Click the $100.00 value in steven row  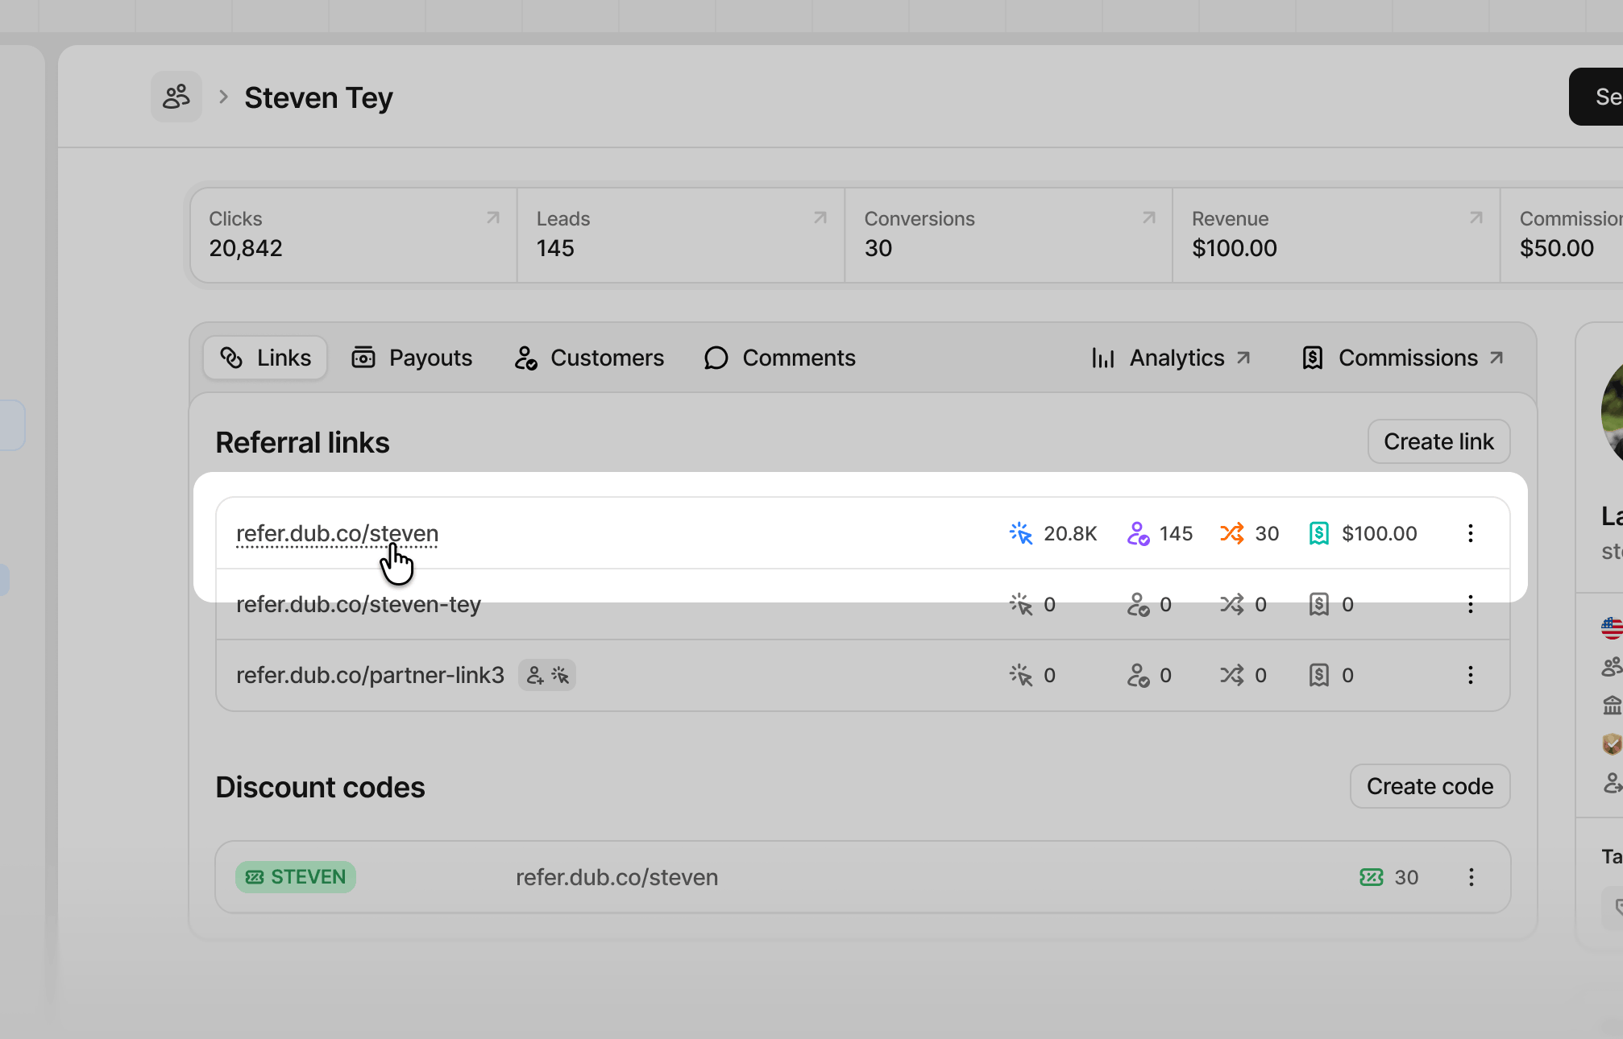[x=1379, y=533]
